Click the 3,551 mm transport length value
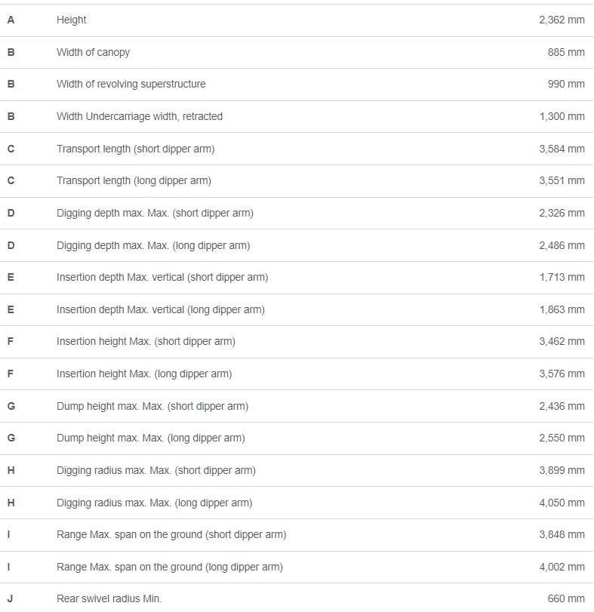Image resolution: width=594 pixels, height=612 pixels. pyautogui.click(x=562, y=180)
